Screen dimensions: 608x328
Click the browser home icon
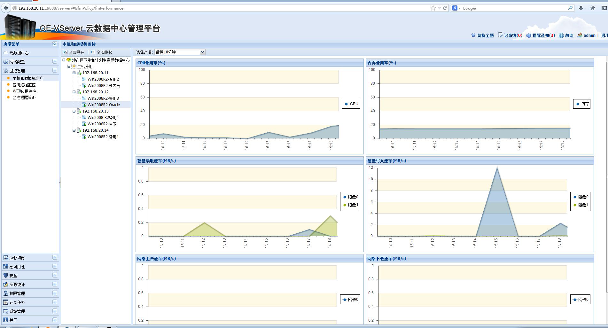[x=592, y=8]
